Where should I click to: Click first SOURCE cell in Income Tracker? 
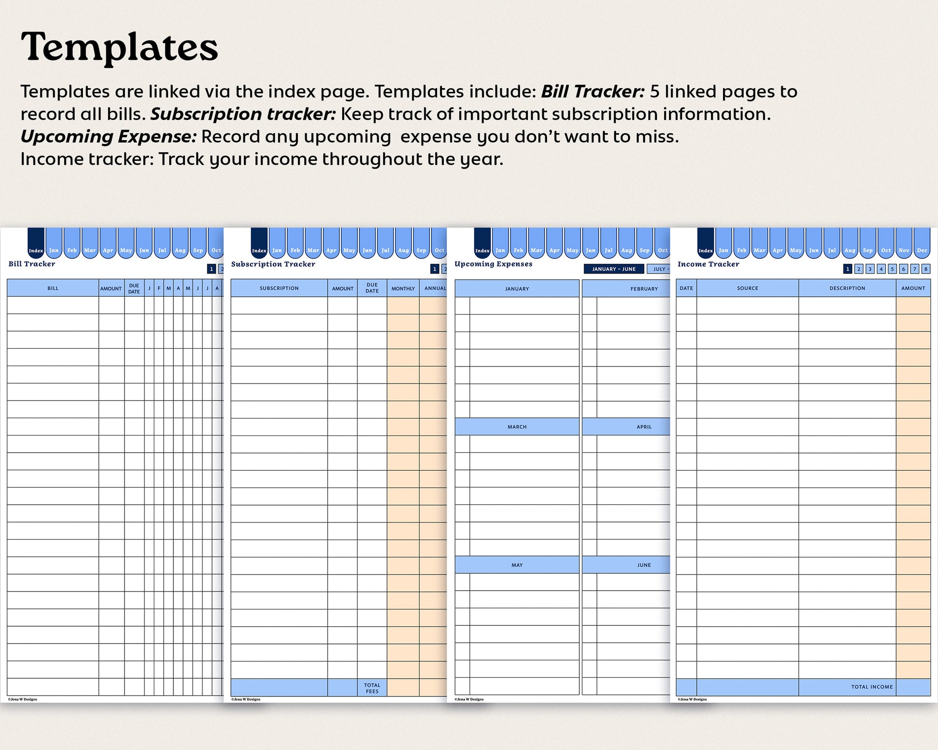(747, 305)
